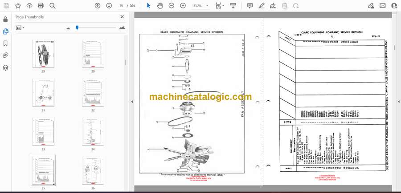Toggle the Page Thumbnails panel icon
This screenshot has height=193, width=401.
(x=6, y=32)
